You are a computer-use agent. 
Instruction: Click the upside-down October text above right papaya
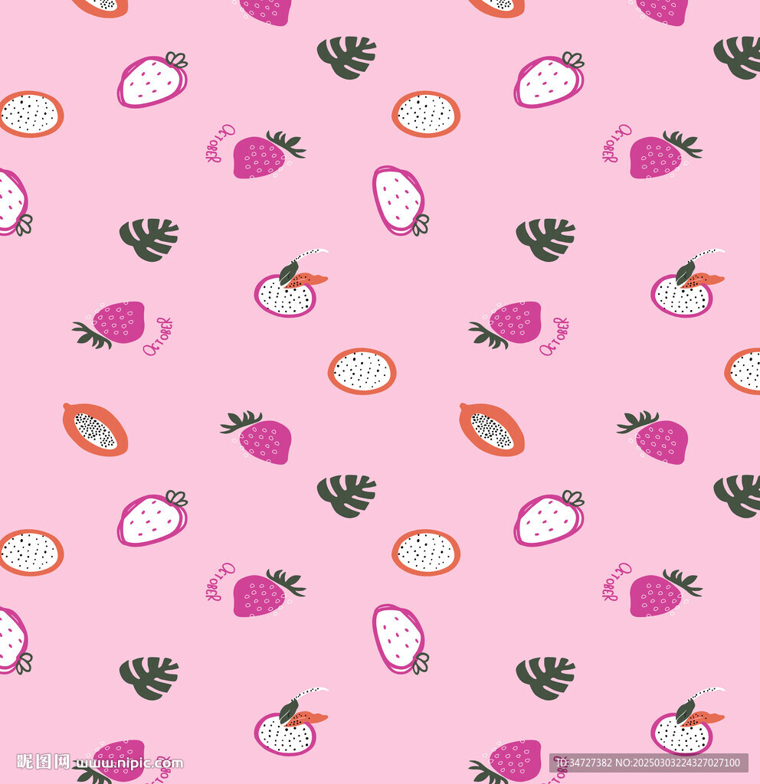click(554, 336)
